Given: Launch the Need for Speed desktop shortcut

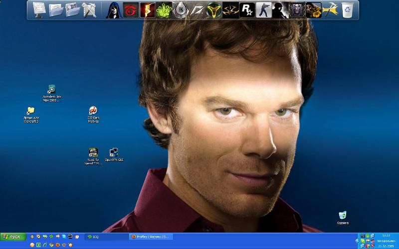Looking at the screenshot, I should tap(93, 152).
